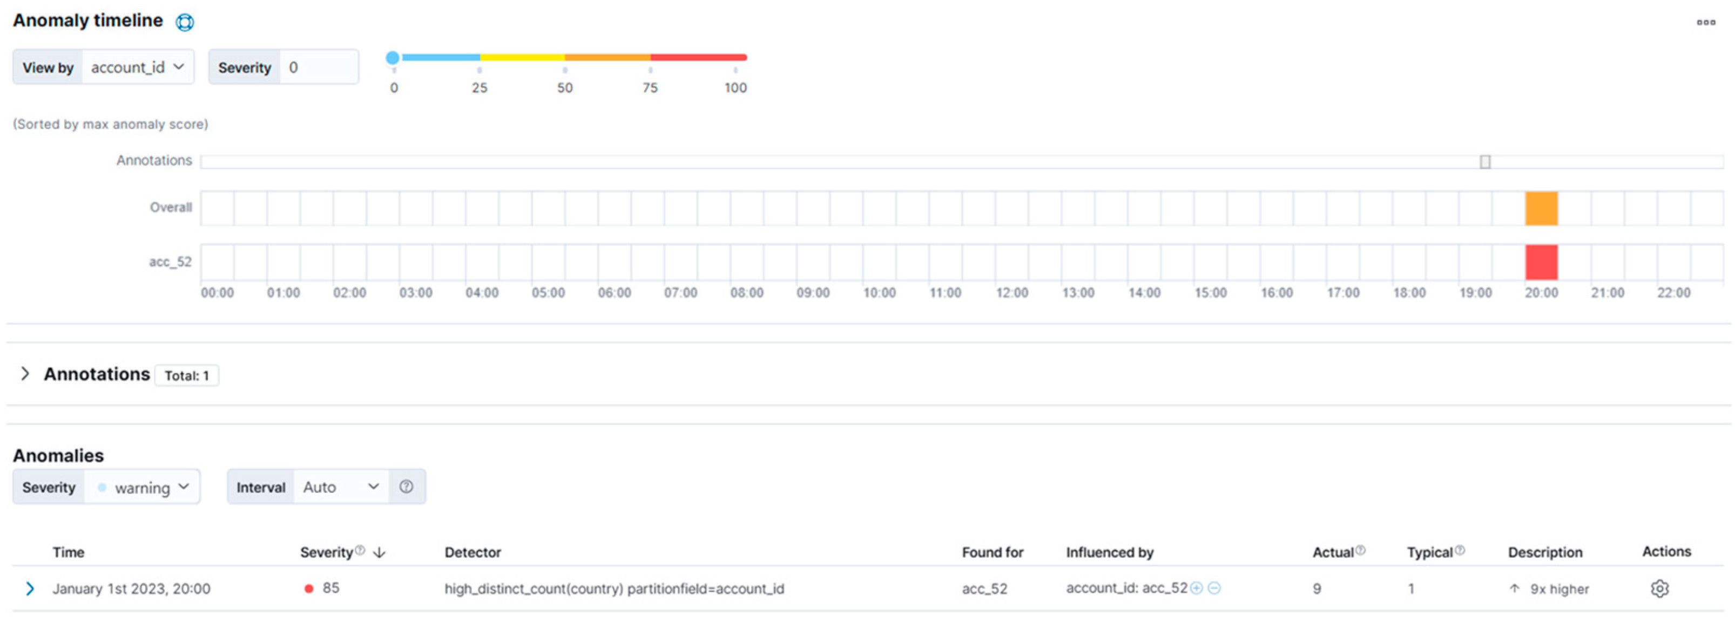Add filter for account_id acc_52 (plus)
The width and height of the screenshot is (1735, 623).
[1196, 588]
